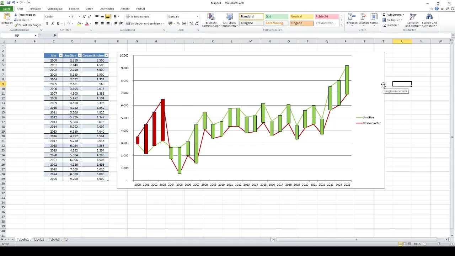Align text left
This screenshot has width=455, height=256.
[x=97, y=23]
